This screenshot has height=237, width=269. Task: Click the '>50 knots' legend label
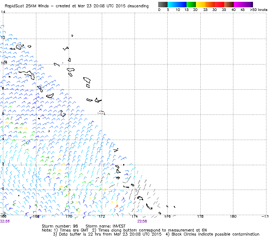[258, 10]
